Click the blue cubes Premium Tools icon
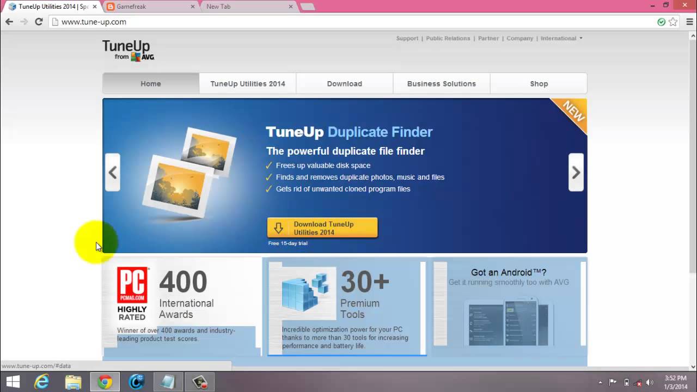The height and width of the screenshot is (392, 697). (305, 292)
